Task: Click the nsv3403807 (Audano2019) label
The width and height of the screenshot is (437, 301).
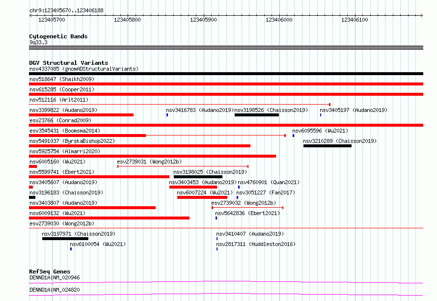Action: 63,203
